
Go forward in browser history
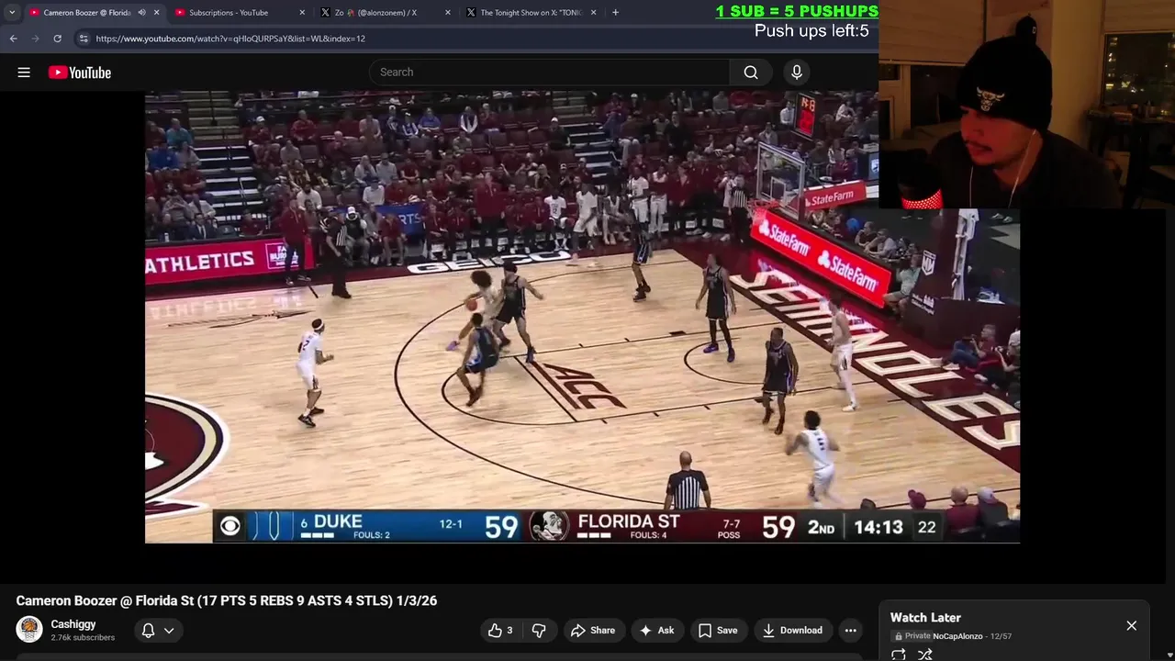click(x=35, y=39)
